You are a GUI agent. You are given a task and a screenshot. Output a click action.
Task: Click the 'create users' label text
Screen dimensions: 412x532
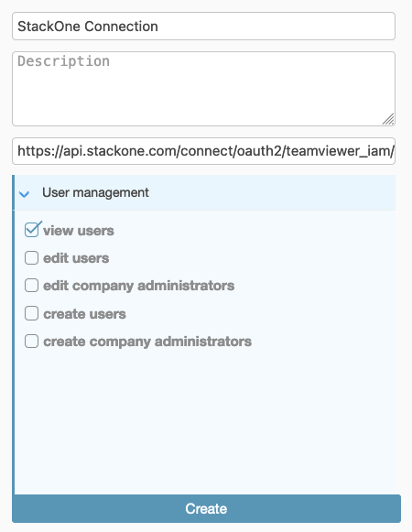coord(84,314)
